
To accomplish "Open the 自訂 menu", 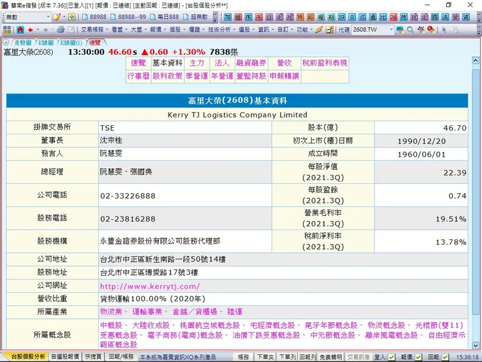I will click(285, 30).
